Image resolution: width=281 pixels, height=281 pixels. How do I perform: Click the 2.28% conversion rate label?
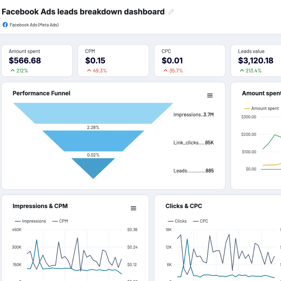(93, 127)
